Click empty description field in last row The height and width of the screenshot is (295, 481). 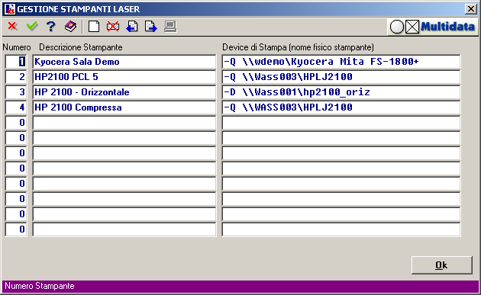click(x=124, y=229)
